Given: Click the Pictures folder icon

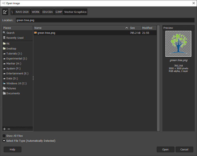Looking at the screenshot, I should 4,88.
